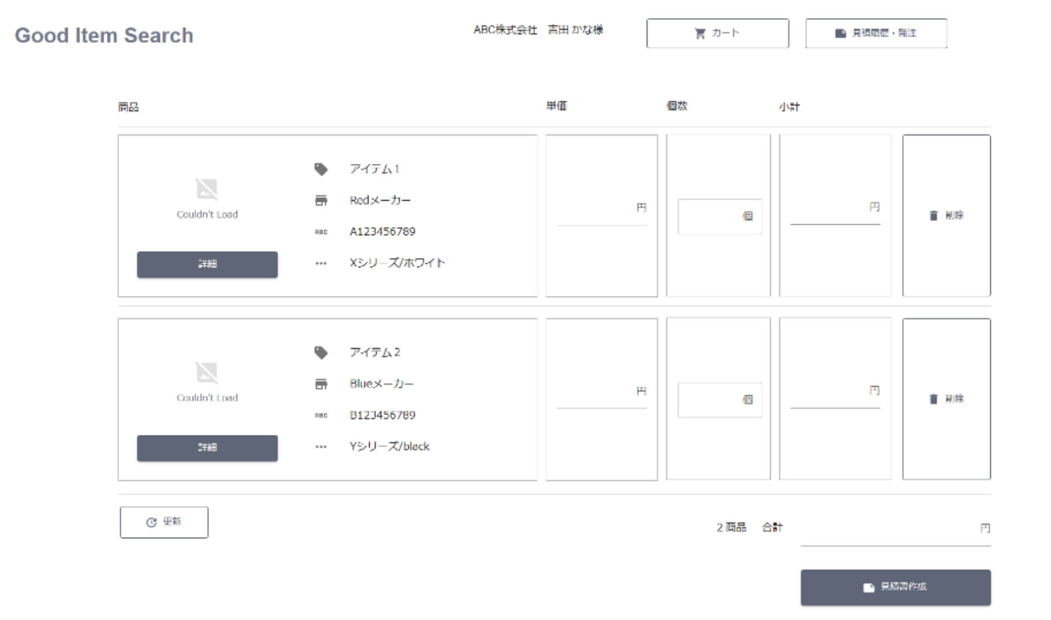The height and width of the screenshot is (620, 1051).
Task: Click the 更新 refresh button
Action: (164, 522)
